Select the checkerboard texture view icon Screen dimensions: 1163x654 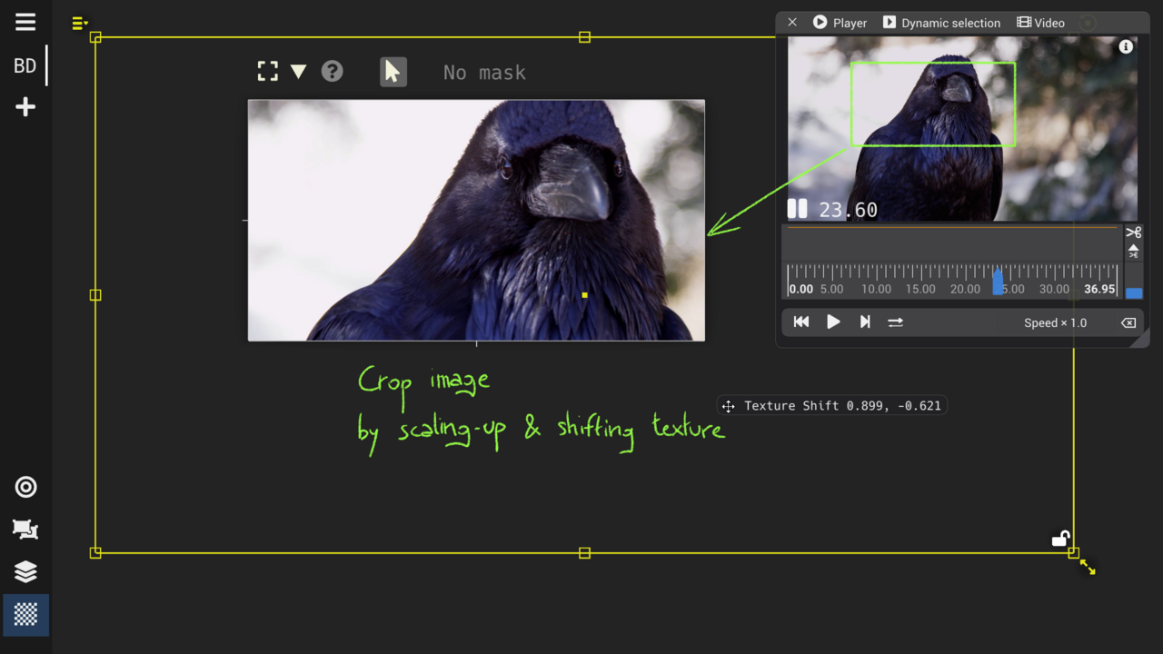tap(25, 615)
